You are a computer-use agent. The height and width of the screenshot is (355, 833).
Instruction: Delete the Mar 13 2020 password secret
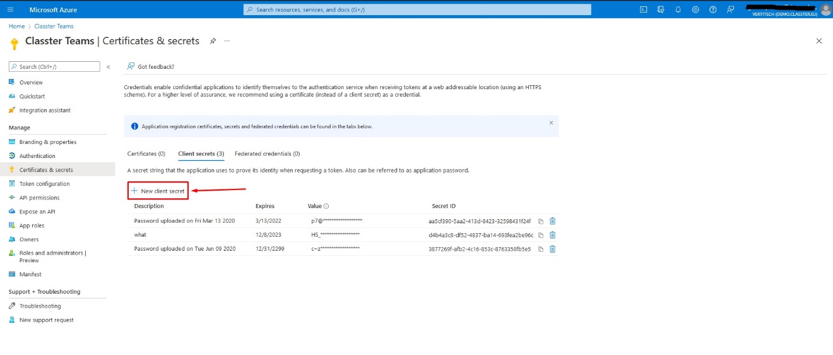[553, 221]
